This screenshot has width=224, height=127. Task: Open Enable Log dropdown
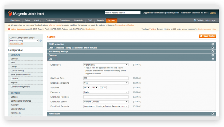pos(106,65)
